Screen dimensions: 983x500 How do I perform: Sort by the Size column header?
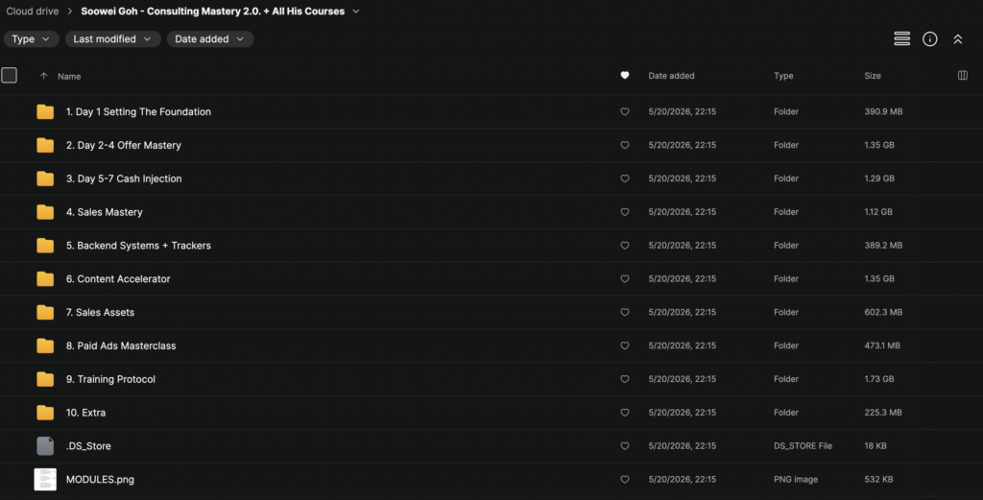tap(872, 76)
